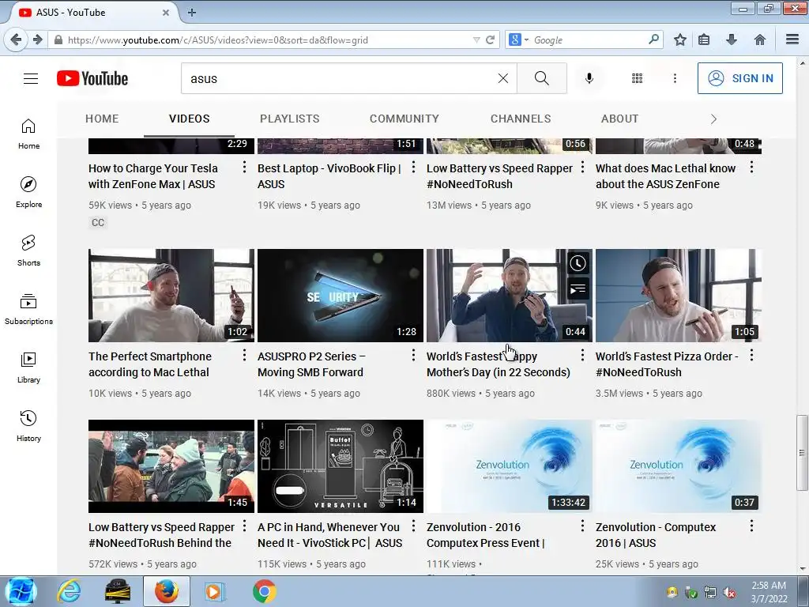Open options menu for 'The Perfect Smartphone' video
This screenshot has width=809, height=607.
244,355
